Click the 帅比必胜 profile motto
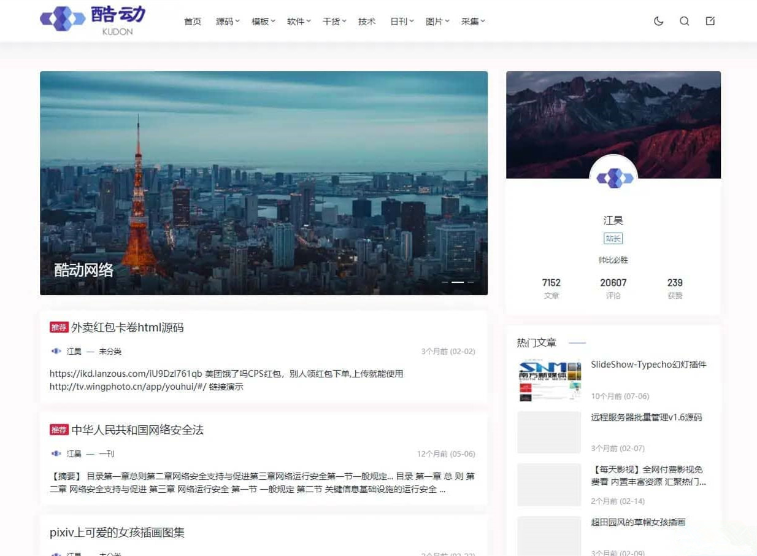 613,260
